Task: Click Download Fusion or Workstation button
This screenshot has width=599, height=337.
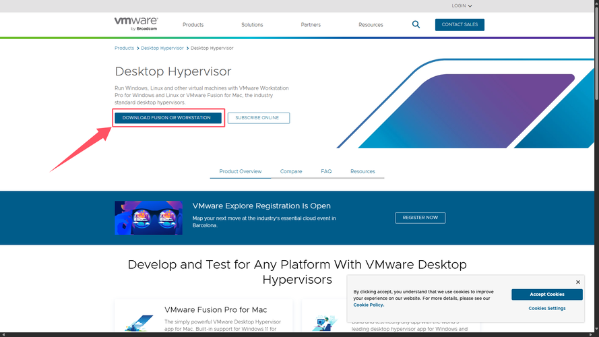Action: tap(168, 118)
